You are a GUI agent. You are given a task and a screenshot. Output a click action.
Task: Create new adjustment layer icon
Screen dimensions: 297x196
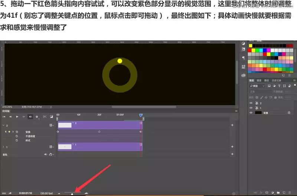point(272,193)
